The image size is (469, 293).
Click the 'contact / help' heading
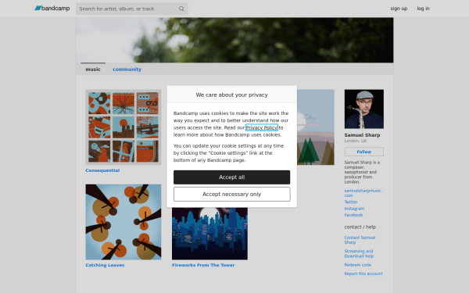[360, 227]
